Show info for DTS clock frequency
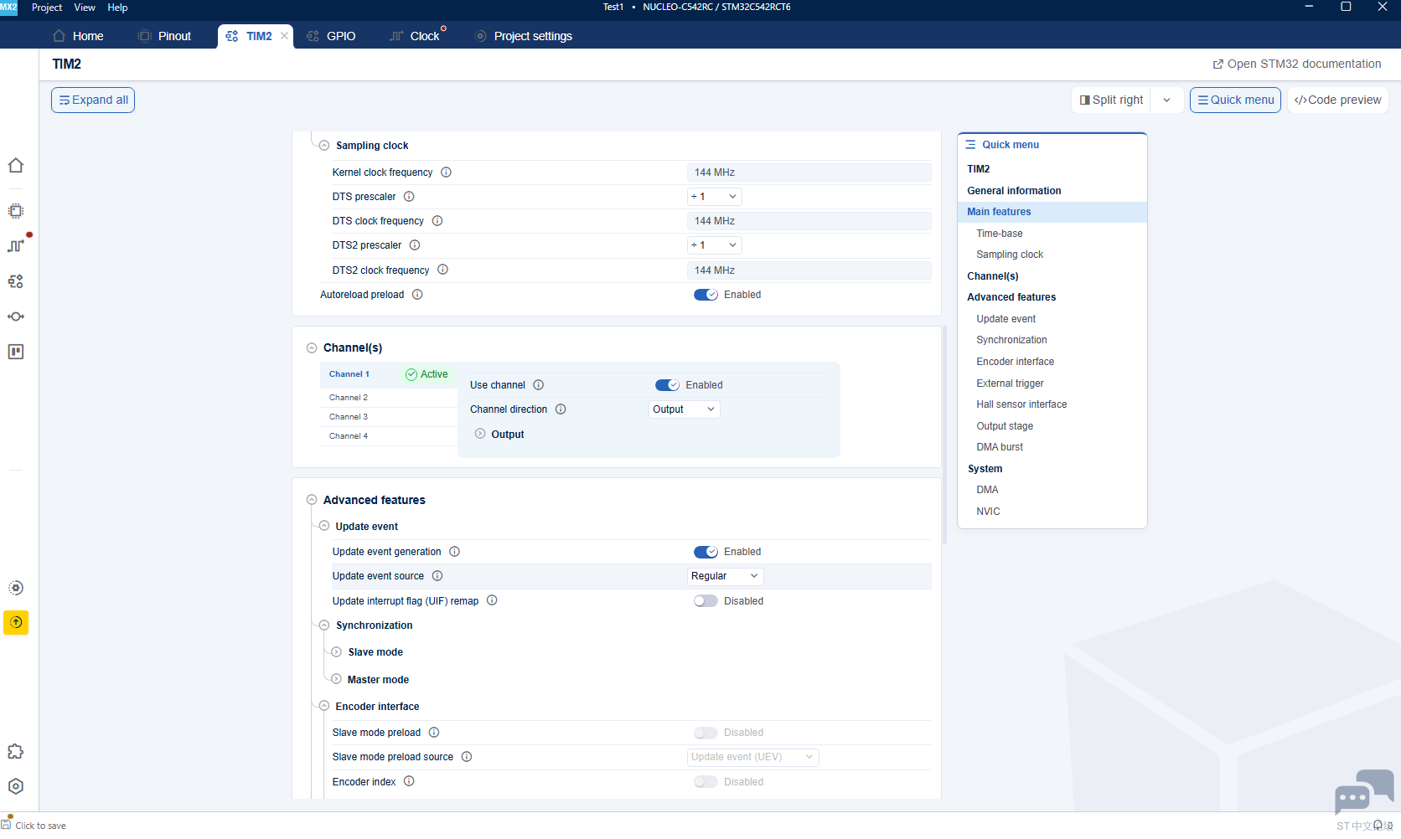The height and width of the screenshot is (839, 1401). 437,221
